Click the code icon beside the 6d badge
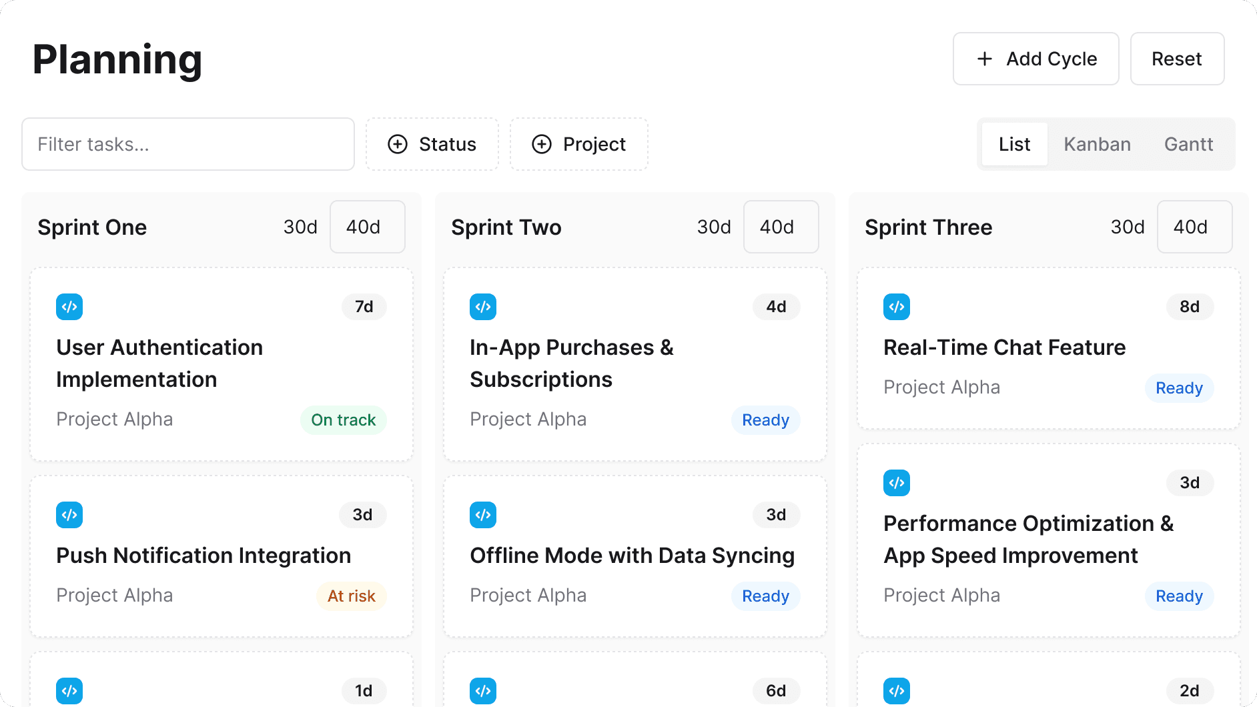The height and width of the screenshot is (707, 1257). point(483,691)
